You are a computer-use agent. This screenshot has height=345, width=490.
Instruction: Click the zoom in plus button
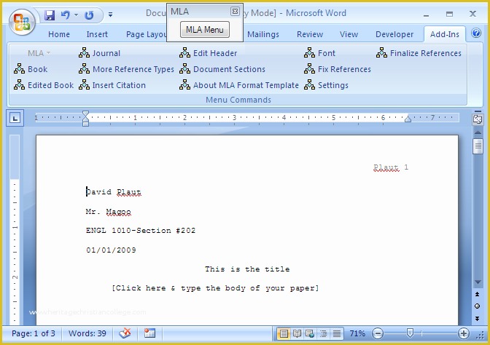(464, 334)
